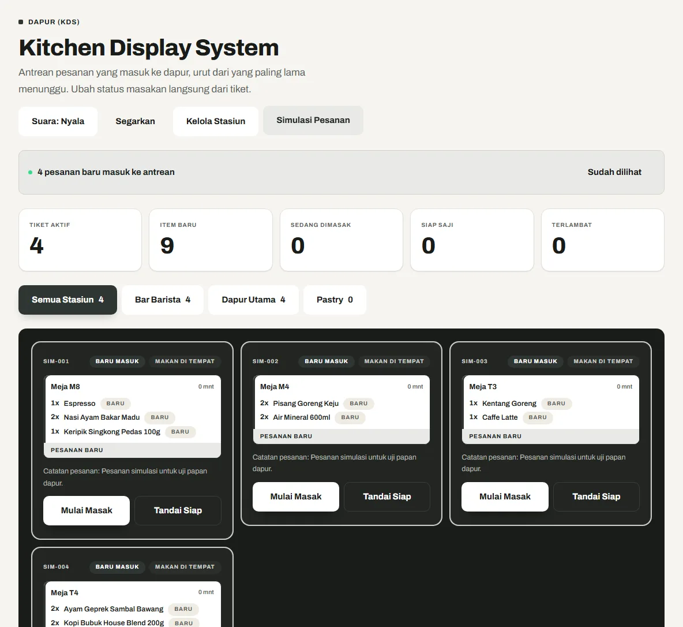
Task: Click the Kopi Bubuk House Blend 200g item
Action: 114,623
